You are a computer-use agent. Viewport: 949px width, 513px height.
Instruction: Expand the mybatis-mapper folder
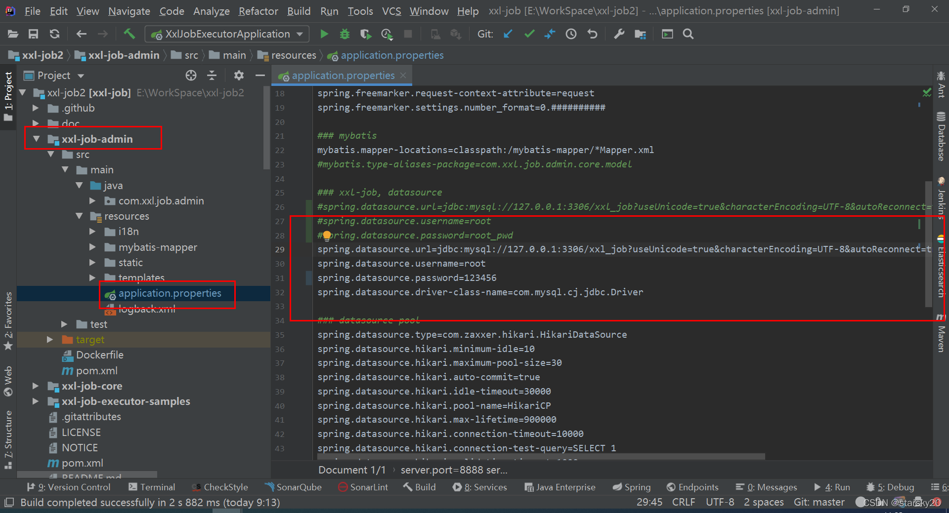click(x=92, y=247)
